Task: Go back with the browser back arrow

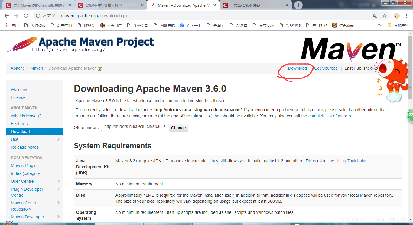Action: (7, 16)
